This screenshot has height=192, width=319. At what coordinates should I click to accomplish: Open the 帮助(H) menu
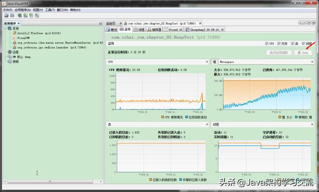(x=75, y=10)
